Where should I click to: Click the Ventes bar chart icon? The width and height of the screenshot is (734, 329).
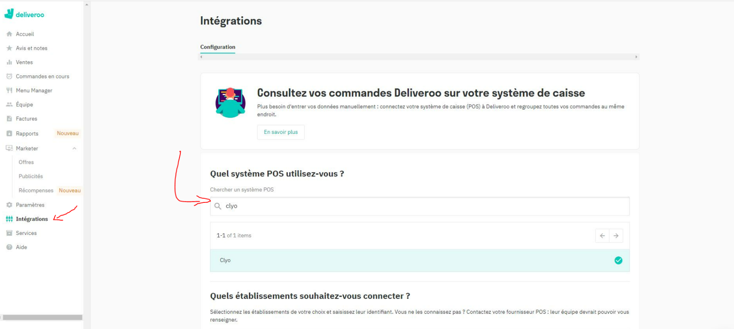[9, 62]
